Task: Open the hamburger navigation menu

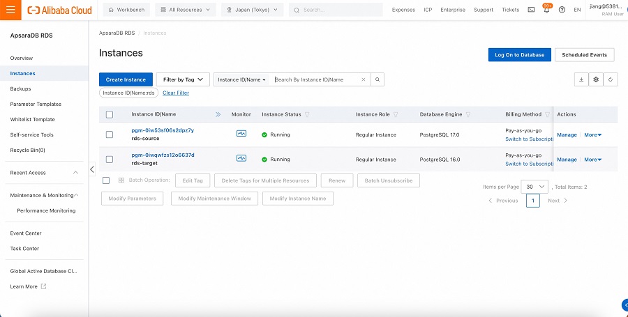Action: 10,10
